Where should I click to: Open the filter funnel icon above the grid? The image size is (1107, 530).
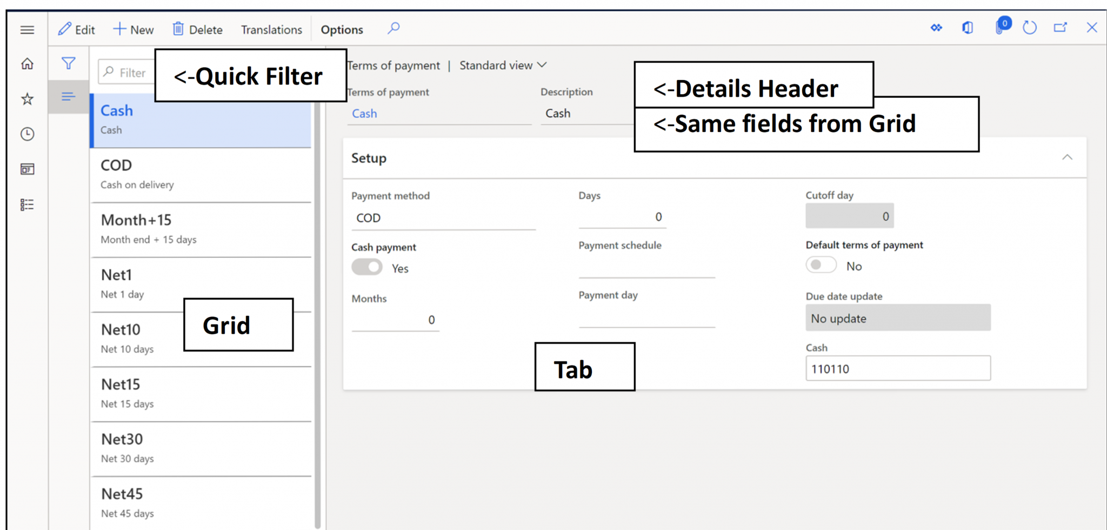point(68,63)
